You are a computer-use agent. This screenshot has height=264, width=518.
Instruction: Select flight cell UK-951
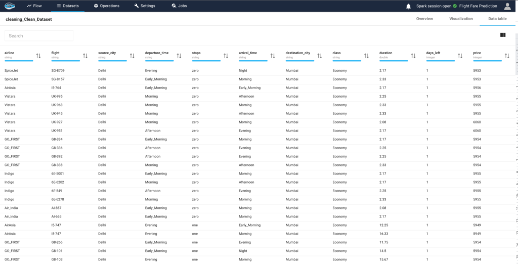[57, 131]
